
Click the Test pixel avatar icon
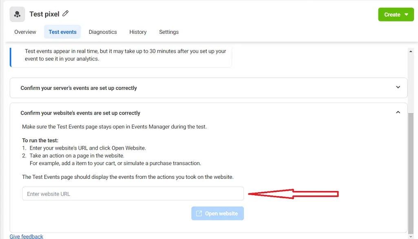coord(17,14)
